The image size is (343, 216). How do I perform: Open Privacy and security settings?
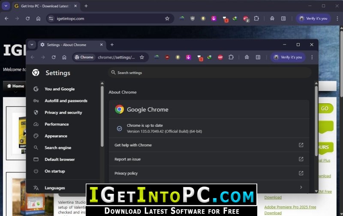point(63,113)
